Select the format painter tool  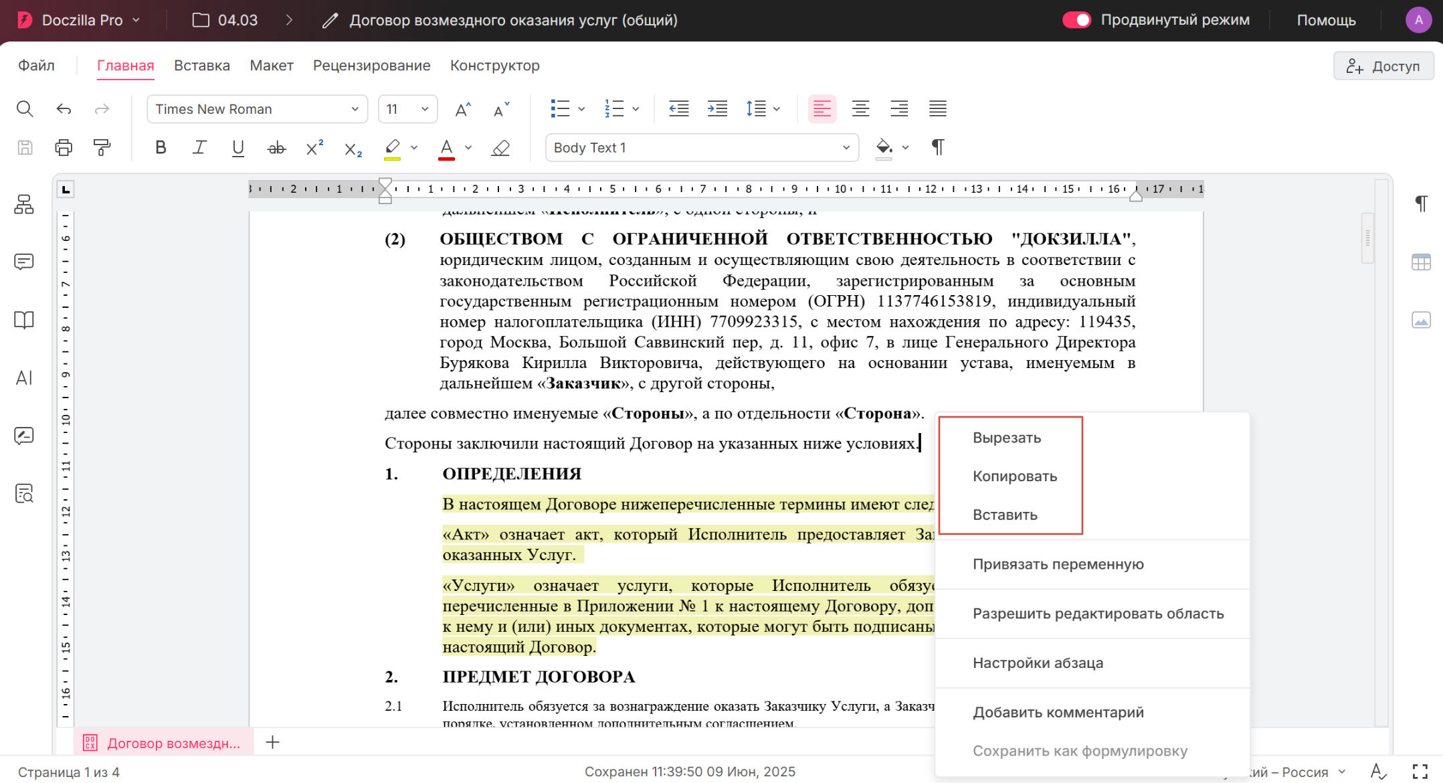pyautogui.click(x=102, y=148)
